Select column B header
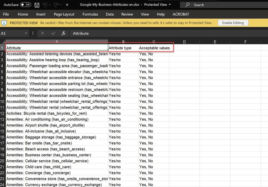The height and width of the screenshot is (187, 268). [x=123, y=42]
